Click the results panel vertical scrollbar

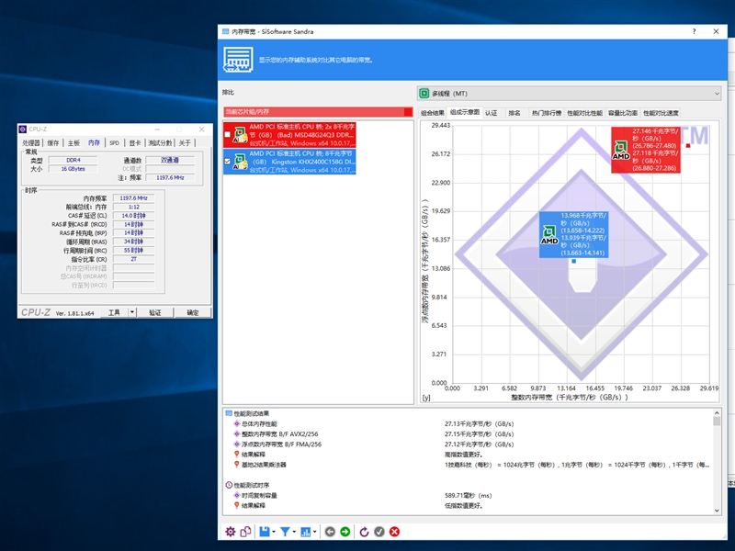pos(717,462)
